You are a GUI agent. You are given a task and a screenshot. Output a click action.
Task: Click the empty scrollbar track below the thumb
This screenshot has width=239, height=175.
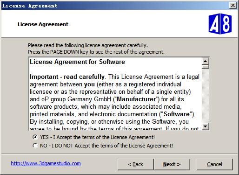206,96
